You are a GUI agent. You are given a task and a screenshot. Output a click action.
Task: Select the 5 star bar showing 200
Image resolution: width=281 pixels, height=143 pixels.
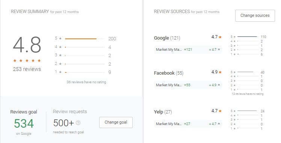85,39
